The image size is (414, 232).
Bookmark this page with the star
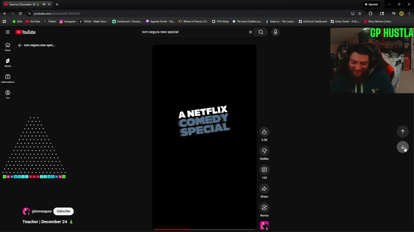click(x=360, y=14)
